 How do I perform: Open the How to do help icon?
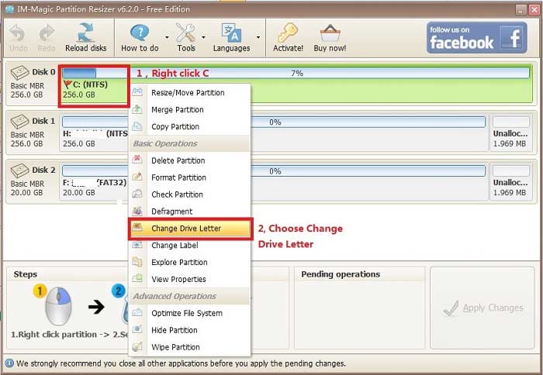tap(140, 33)
